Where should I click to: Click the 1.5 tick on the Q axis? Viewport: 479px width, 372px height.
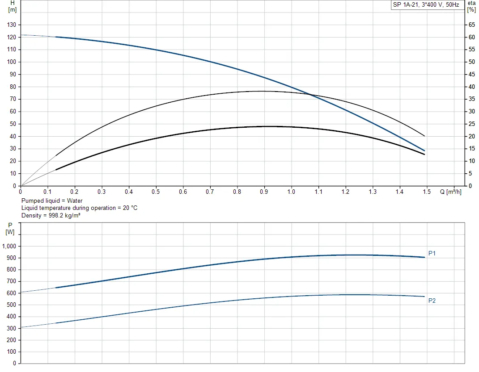click(x=427, y=192)
